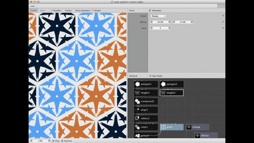Increase the Offset X value 62.00

[169, 22]
